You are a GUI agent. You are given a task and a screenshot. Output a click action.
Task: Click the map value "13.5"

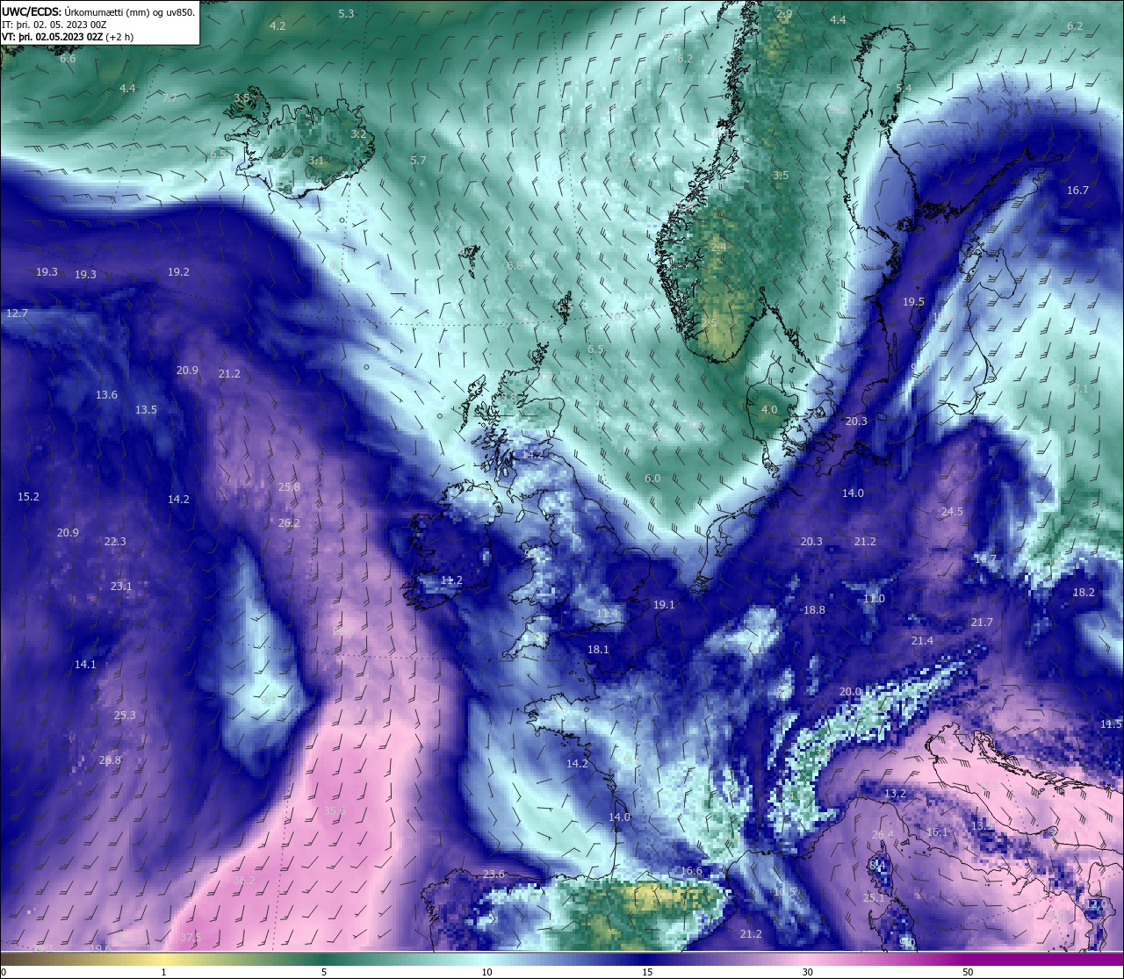[x=146, y=410]
